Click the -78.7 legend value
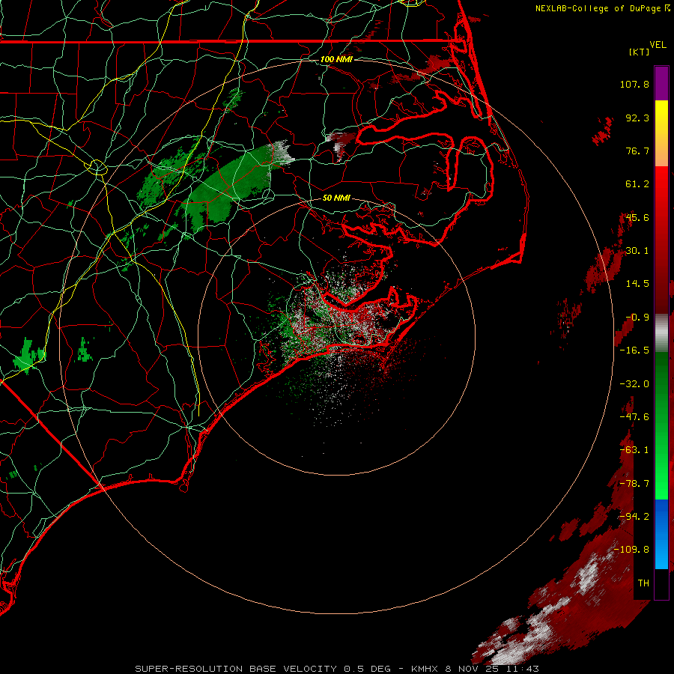The height and width of the screenshot is (674, 674). pyautogui.click(x=634, y=484)
